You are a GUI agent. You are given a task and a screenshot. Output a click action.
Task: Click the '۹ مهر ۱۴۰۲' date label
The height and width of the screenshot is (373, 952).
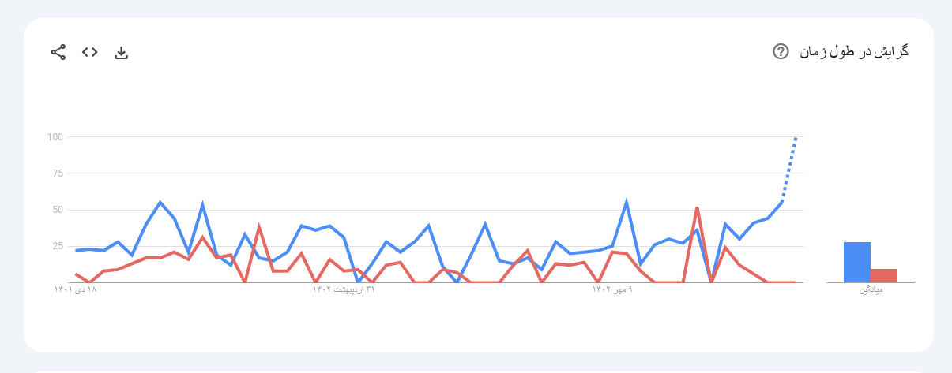click(x=613, y=290)
